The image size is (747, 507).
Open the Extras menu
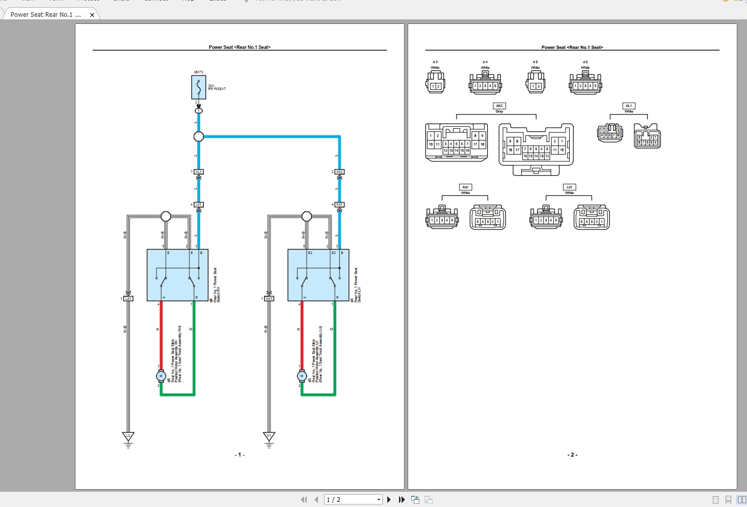tap(218, 1)
